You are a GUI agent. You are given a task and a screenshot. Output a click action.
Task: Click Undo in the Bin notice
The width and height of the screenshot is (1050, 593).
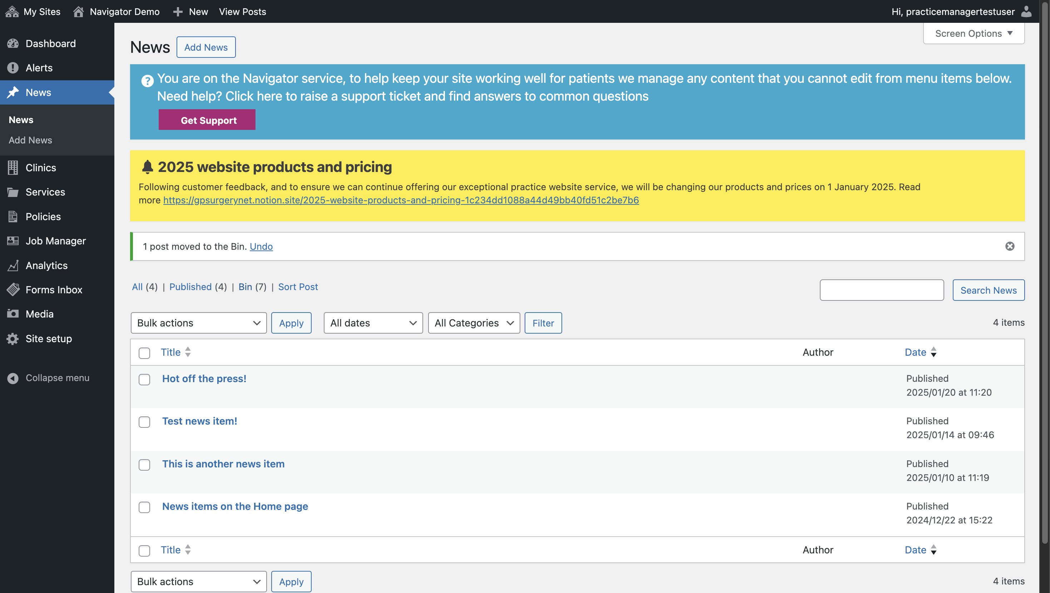tap(261, 247)
